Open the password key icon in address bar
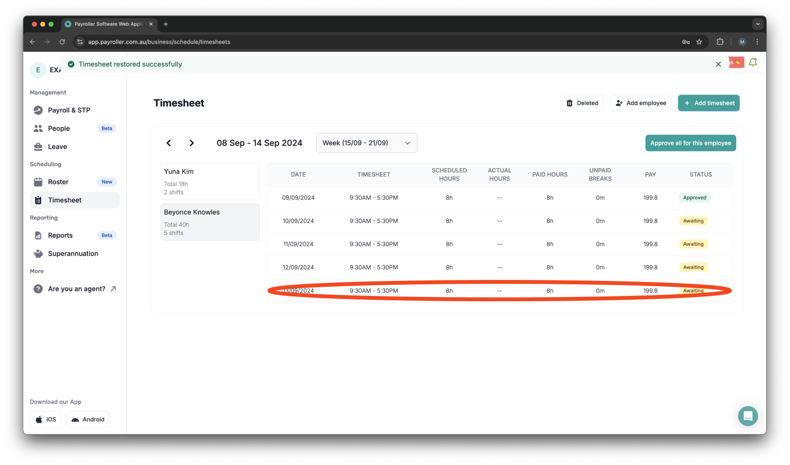790x465 pixels. pyautogui.click(x=686, y=42)
